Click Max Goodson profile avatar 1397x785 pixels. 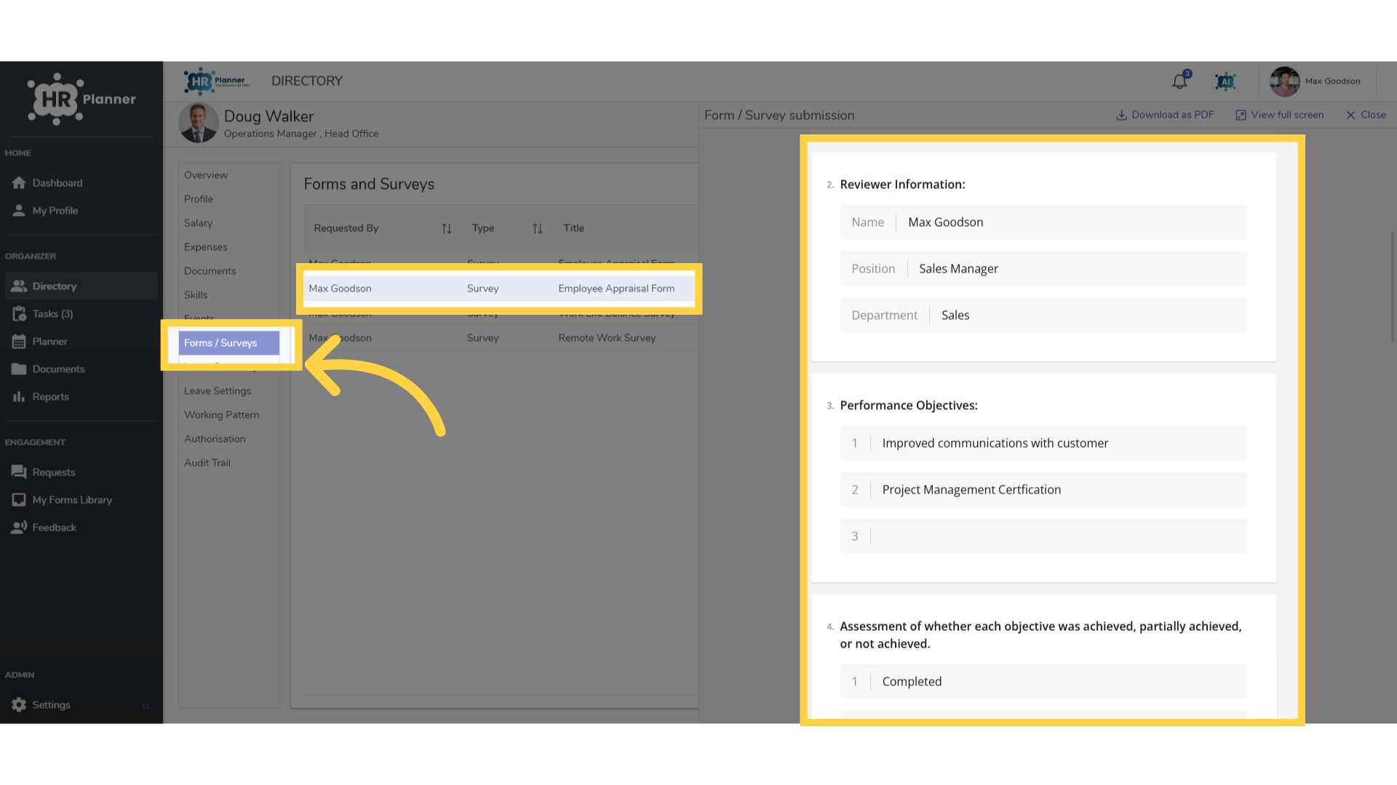pos(1284,81)
